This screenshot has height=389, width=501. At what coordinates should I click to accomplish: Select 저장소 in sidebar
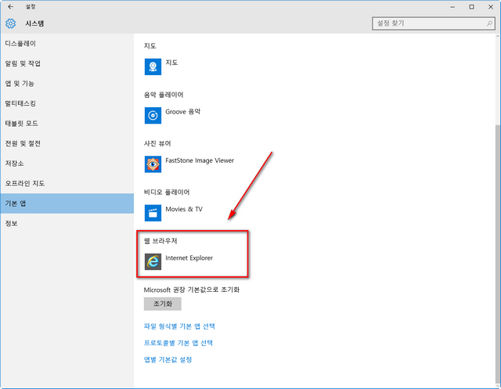tap(67, 164)
